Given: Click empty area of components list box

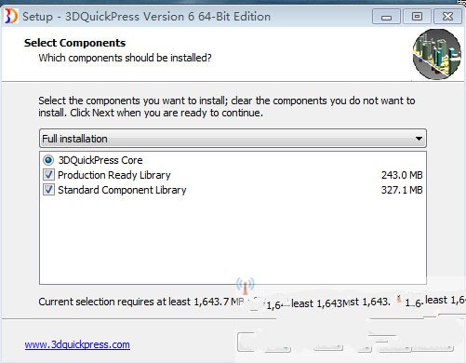Looking at the screenshot, I should [233, 239].
